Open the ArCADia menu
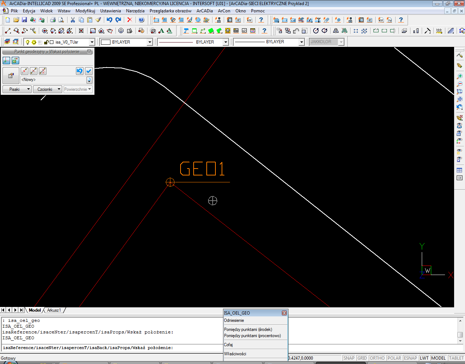The image size is (465, 364). click(x=205, y=11)
